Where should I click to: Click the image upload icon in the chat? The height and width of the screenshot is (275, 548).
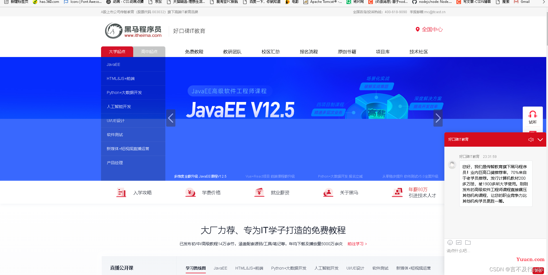459,243
